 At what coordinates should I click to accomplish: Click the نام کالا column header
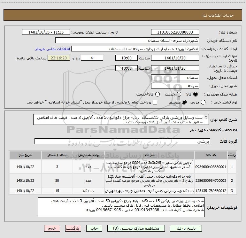pyautogui.click(x=150, y=155)
